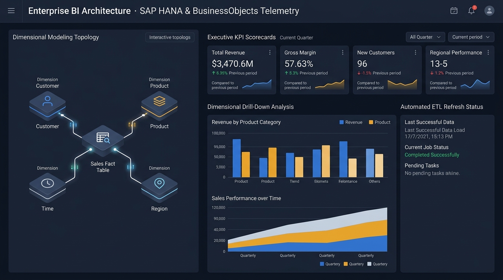Screen dimensions: 503x280
Task: Click the Pending Tasks label
Action: [422, 166]
